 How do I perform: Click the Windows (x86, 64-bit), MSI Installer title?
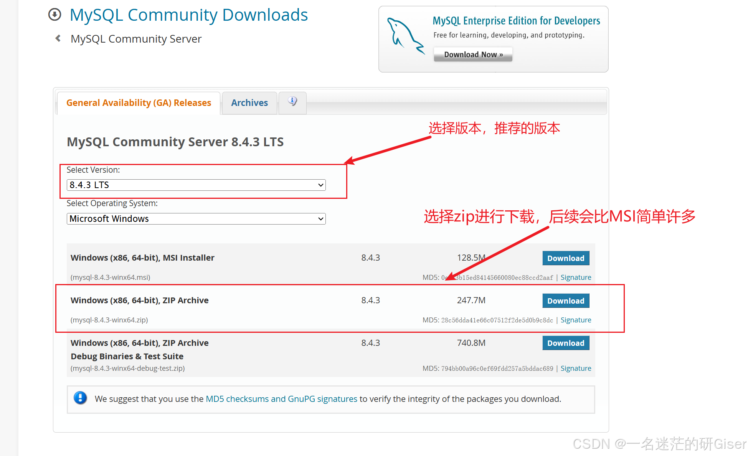(142, 258)
